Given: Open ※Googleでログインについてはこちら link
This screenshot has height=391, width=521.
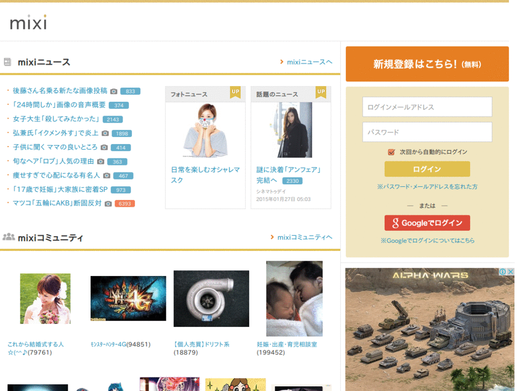Looking at the screenshot, I should point(427,240).
